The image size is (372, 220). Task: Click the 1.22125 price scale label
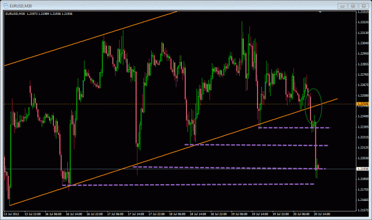pos(363,147)
